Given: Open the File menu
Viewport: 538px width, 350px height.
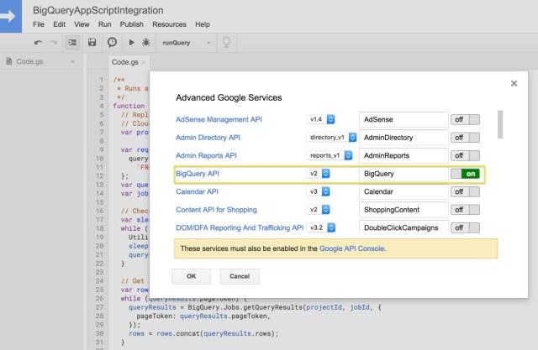Looking at the screenshot, I should pos(39,24).
